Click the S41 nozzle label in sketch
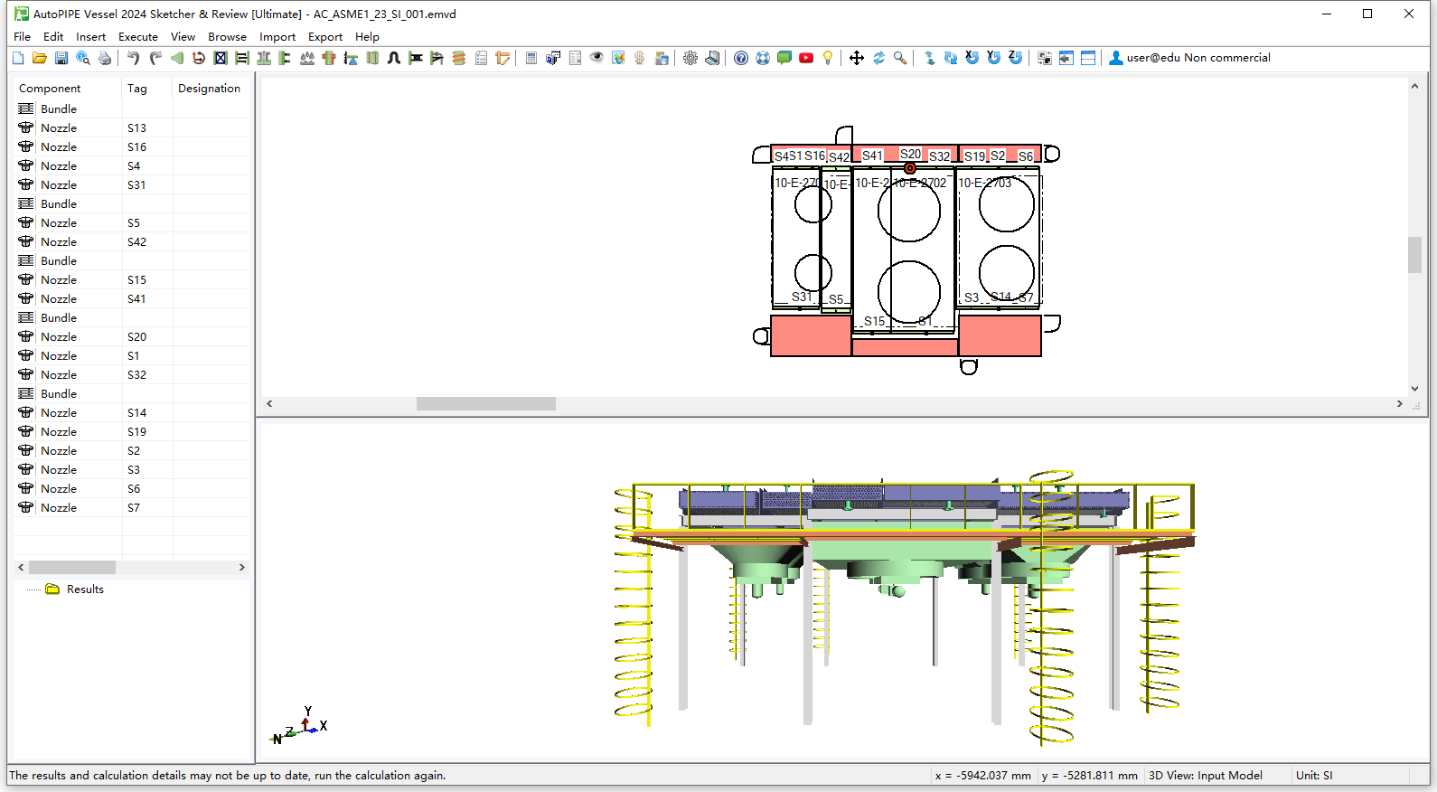The height and width of the screenshot is (792, 1437). (x=872, y=156)
